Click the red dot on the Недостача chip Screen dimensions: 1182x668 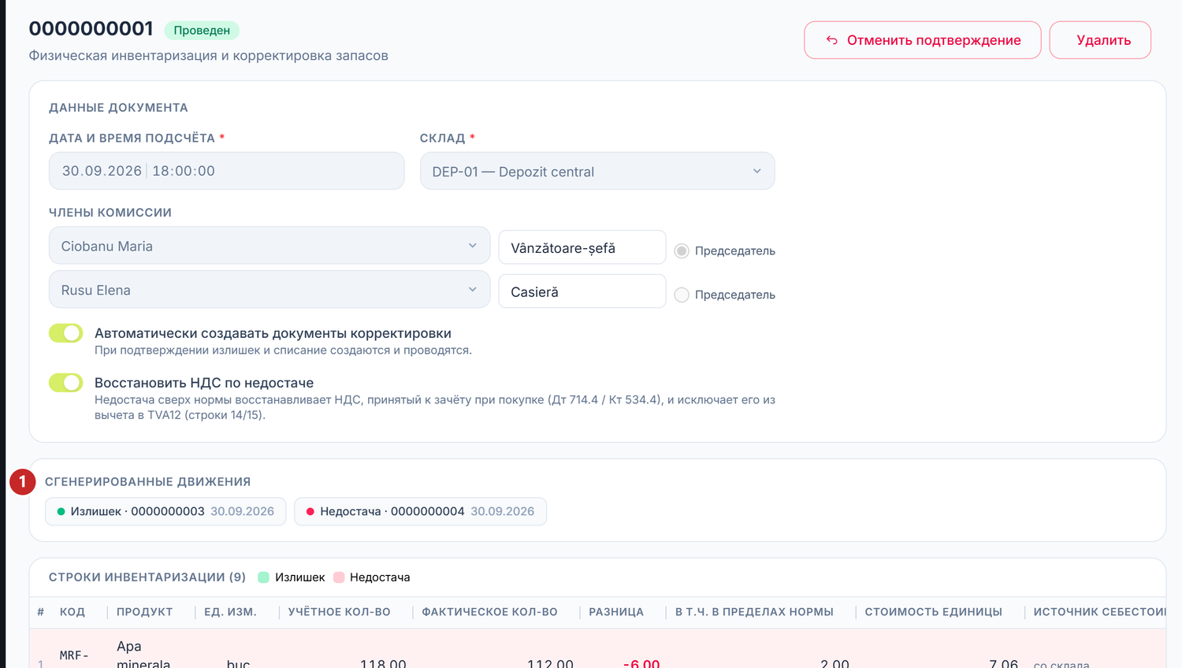point(310,512)
